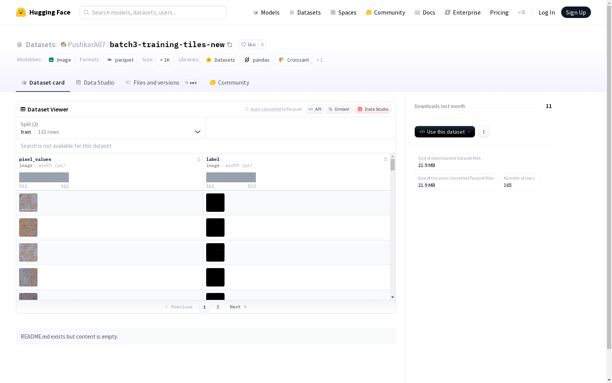Click the Hugging Face logo emoji

click(x=21, y=12)
